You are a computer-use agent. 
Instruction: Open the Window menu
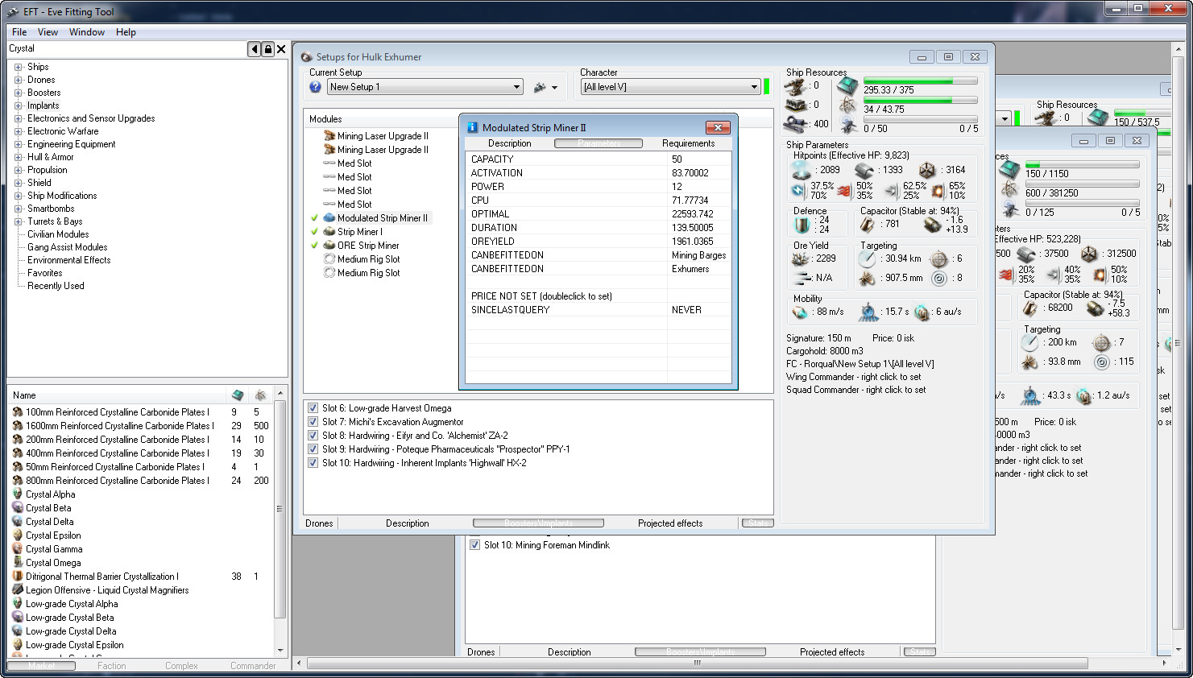pyautogui.click(x=87, y=32)
